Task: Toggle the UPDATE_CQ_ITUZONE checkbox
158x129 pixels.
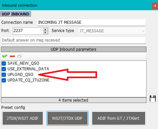Action: 4,80
